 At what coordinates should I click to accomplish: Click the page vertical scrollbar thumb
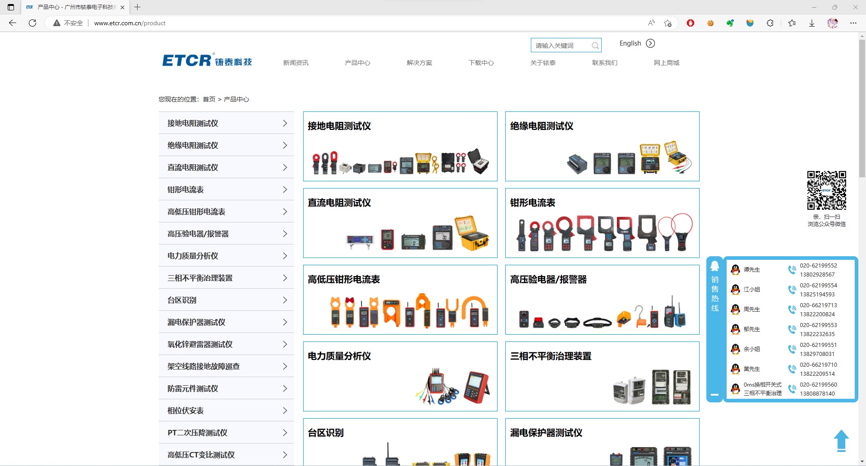click(x=862, y=108)
